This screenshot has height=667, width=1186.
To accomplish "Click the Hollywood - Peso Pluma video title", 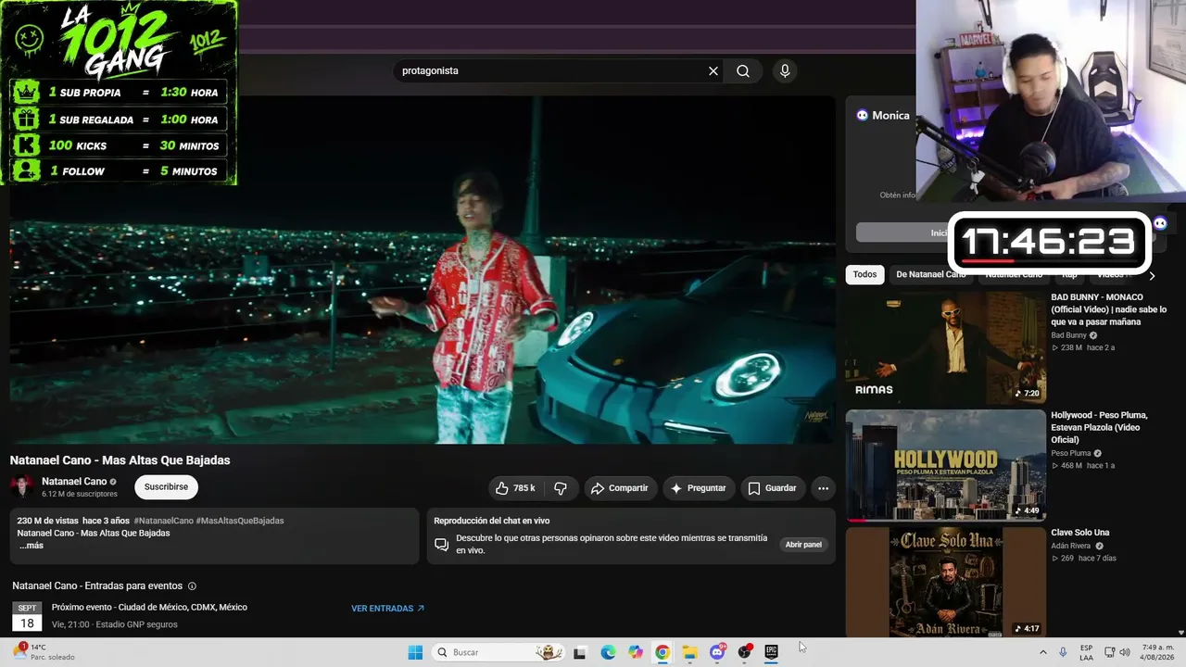I will click(x=1100, y=427).
